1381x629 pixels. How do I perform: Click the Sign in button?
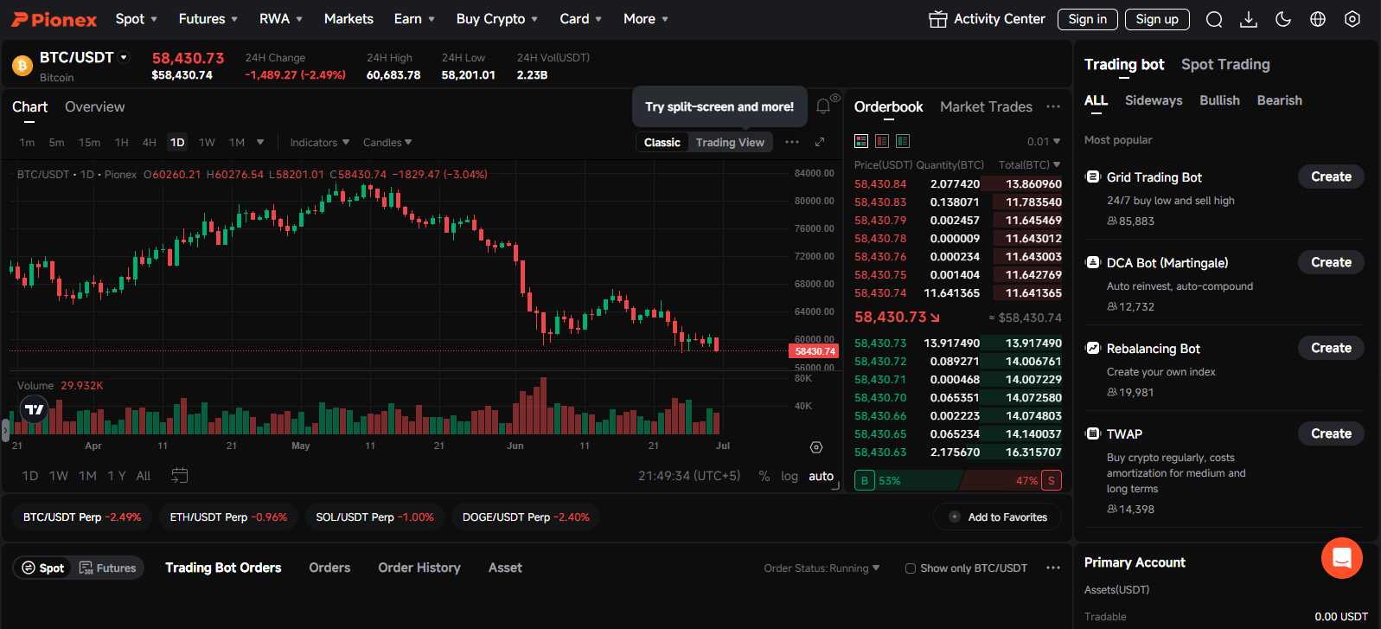1088,19
